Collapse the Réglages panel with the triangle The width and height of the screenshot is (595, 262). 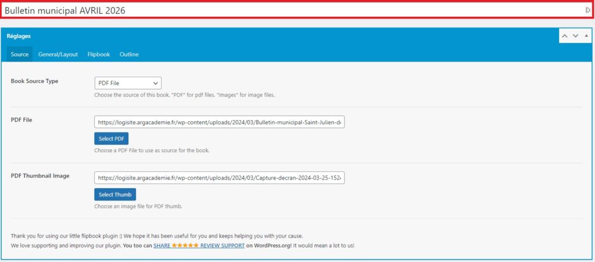pos(586,36)
